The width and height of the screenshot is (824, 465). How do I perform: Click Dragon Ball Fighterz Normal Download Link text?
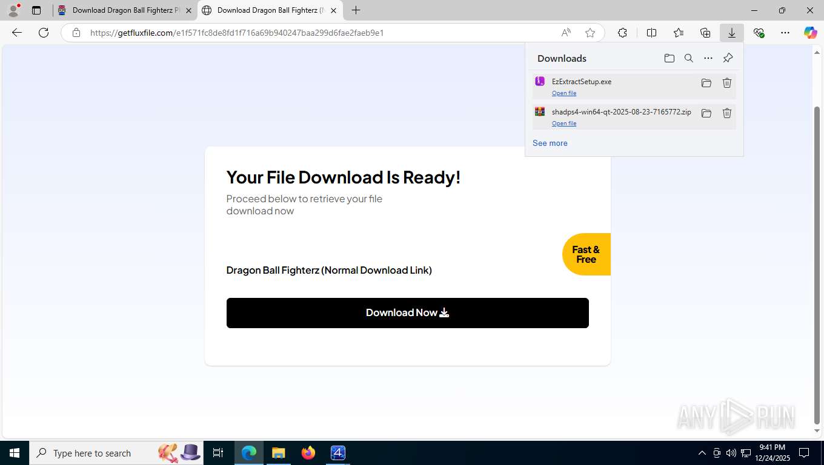tap(329, 270)
